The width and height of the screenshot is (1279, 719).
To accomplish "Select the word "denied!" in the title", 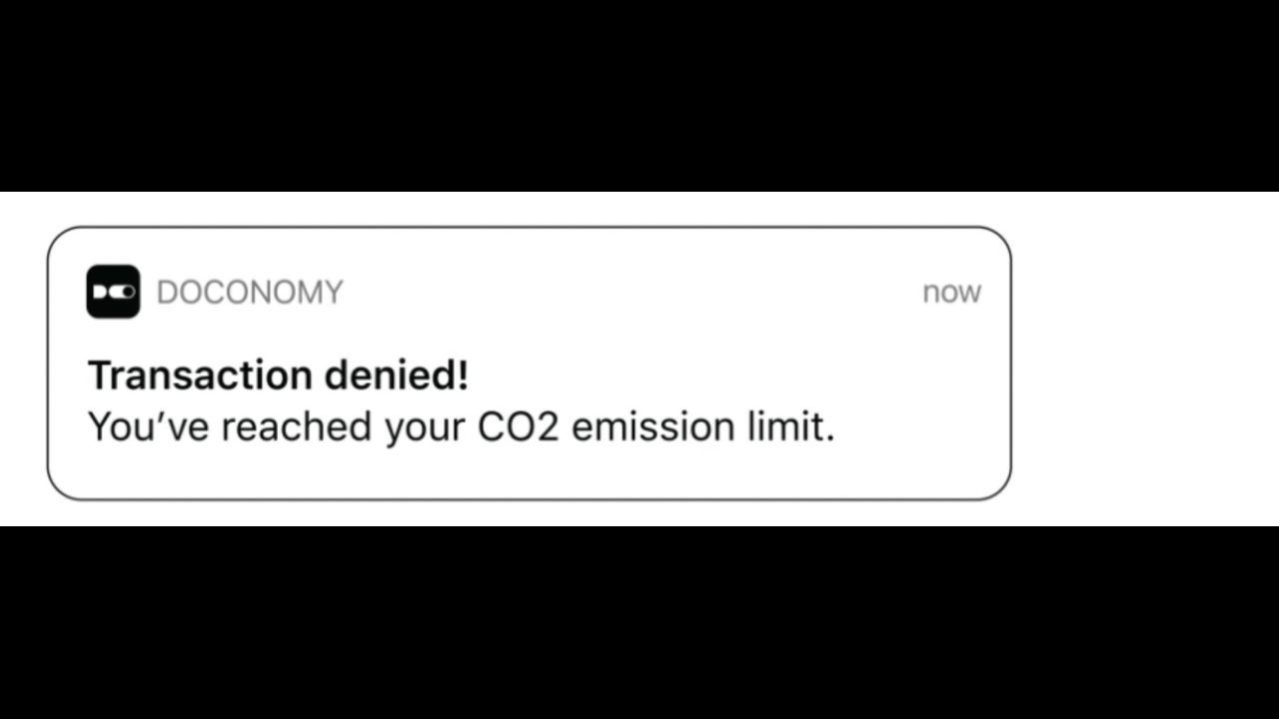I will coord(396,375).
